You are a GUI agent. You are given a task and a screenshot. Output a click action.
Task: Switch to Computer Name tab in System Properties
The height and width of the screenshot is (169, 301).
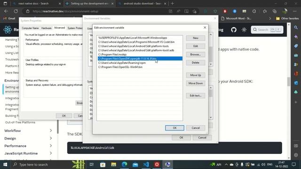(x=30, y=28)
